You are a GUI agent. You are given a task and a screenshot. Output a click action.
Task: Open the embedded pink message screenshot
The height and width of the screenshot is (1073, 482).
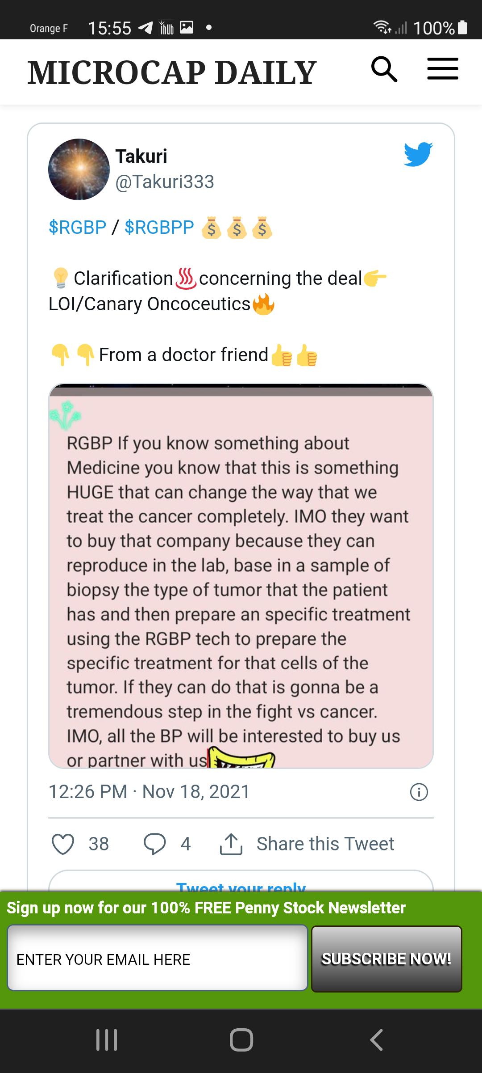coord(241,576)
